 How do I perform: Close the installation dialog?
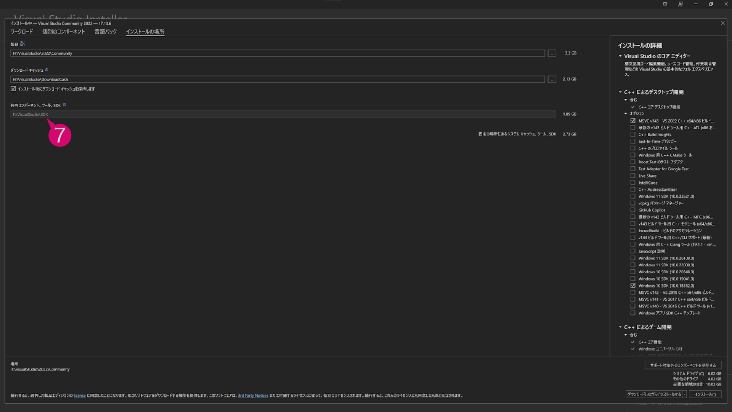pos(722,23)
